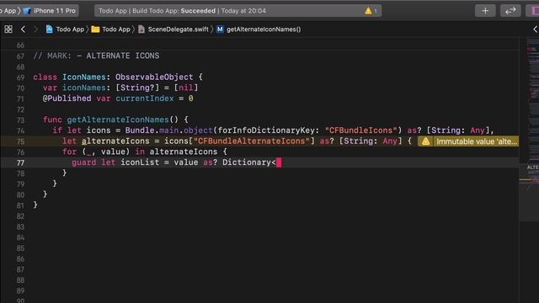The width and height of the screenshot is (539, 303).
Task: Click the Swift file icon in breadcrumb
Action: click(141, 29)
